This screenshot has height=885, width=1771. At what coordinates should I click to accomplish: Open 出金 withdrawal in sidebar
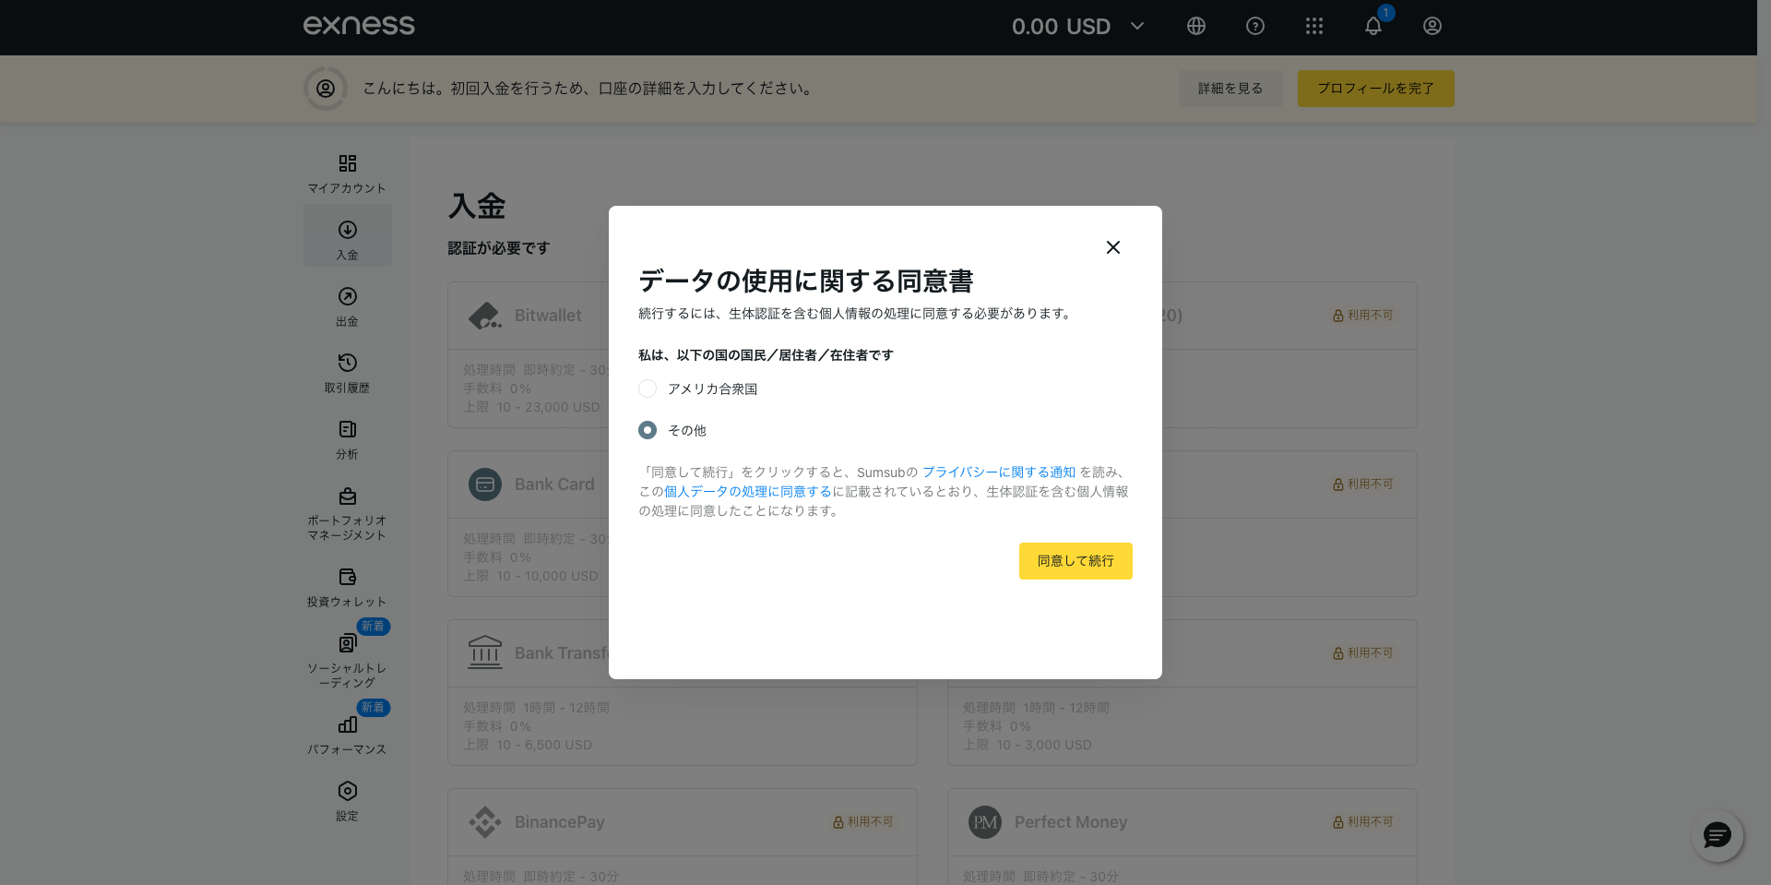tap(347, 305)
